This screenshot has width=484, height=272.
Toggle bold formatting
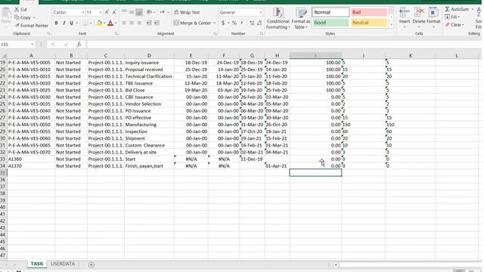coord(56,23)
